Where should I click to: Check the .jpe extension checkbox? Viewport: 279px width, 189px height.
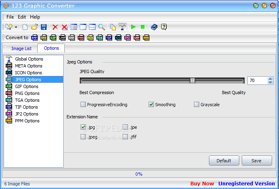[x=125, y=127]
